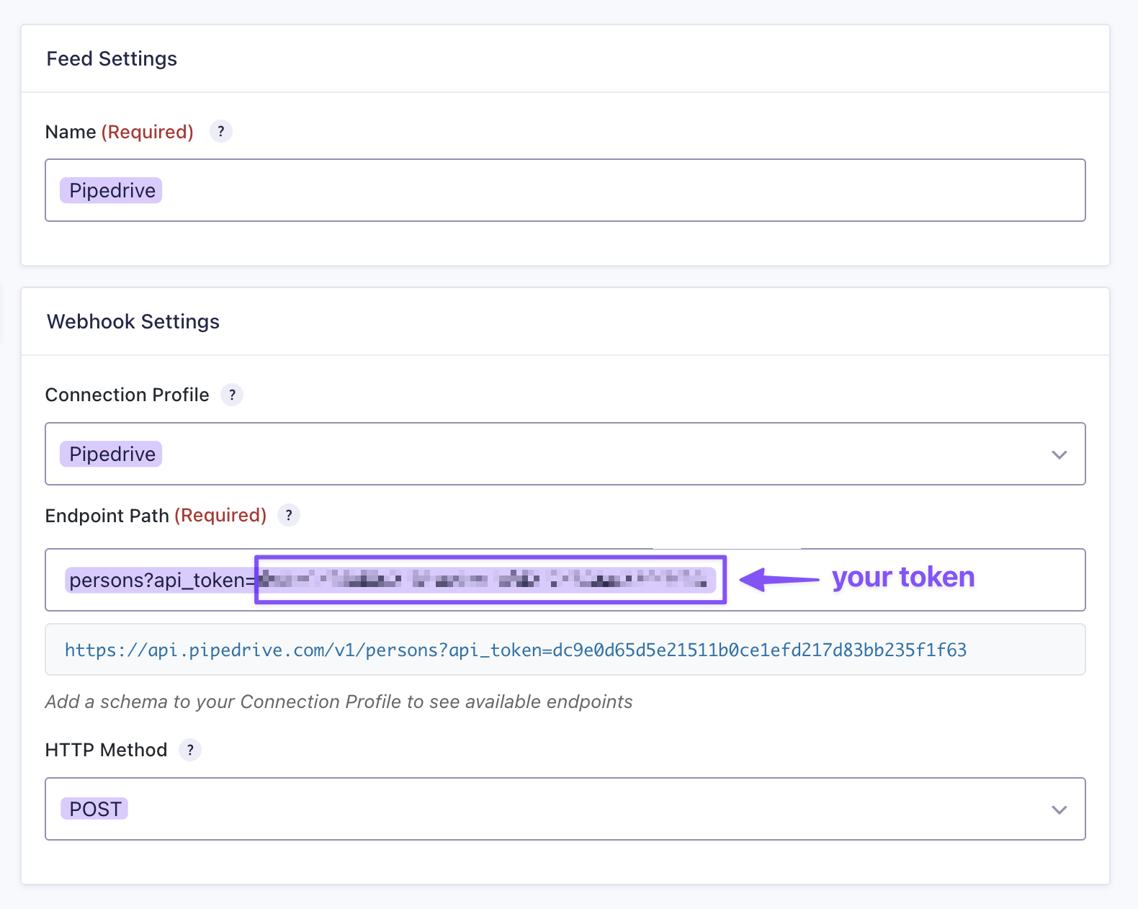Viewport: 1138px width, 909px height.
Task: Open the Connection Profile help tooltip icon
Action: pyautogui.click(x=232, y=395)
